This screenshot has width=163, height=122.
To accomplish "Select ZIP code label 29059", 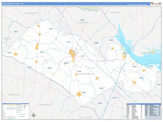I will point(141,78).
